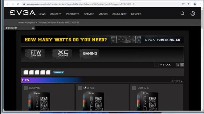
Task: Open the PRODUCTS navigation menu
Action: click(x=73, y=14)
